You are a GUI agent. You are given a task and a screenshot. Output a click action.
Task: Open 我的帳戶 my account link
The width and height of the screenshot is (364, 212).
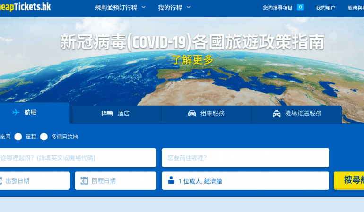click(325, 8)
